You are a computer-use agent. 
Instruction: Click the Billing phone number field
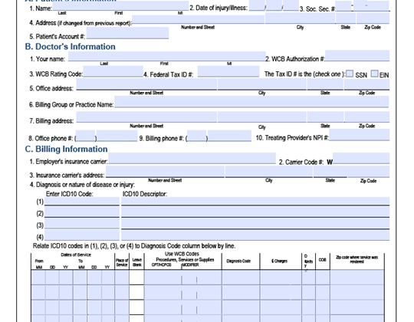click(229, 136)
